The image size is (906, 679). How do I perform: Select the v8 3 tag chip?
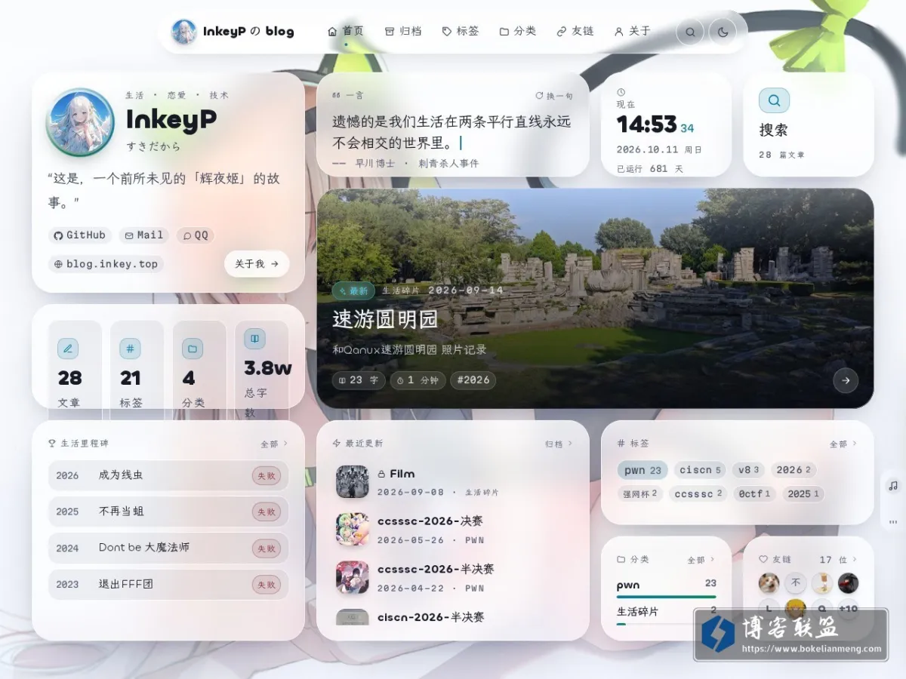[748, 470]
